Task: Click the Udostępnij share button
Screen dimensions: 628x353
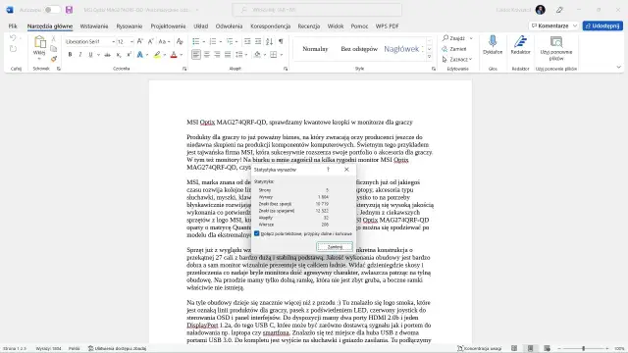Action: [602, 25]
